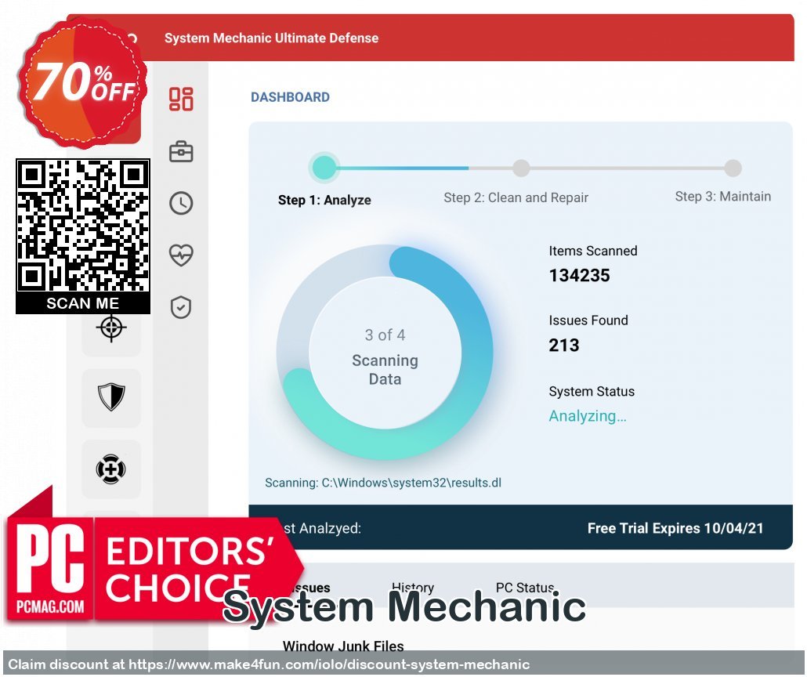Image resolution: width=807 pixels, height=677 pixels.
Task: Switch to the PC Status tab
Action: (525, 587)
